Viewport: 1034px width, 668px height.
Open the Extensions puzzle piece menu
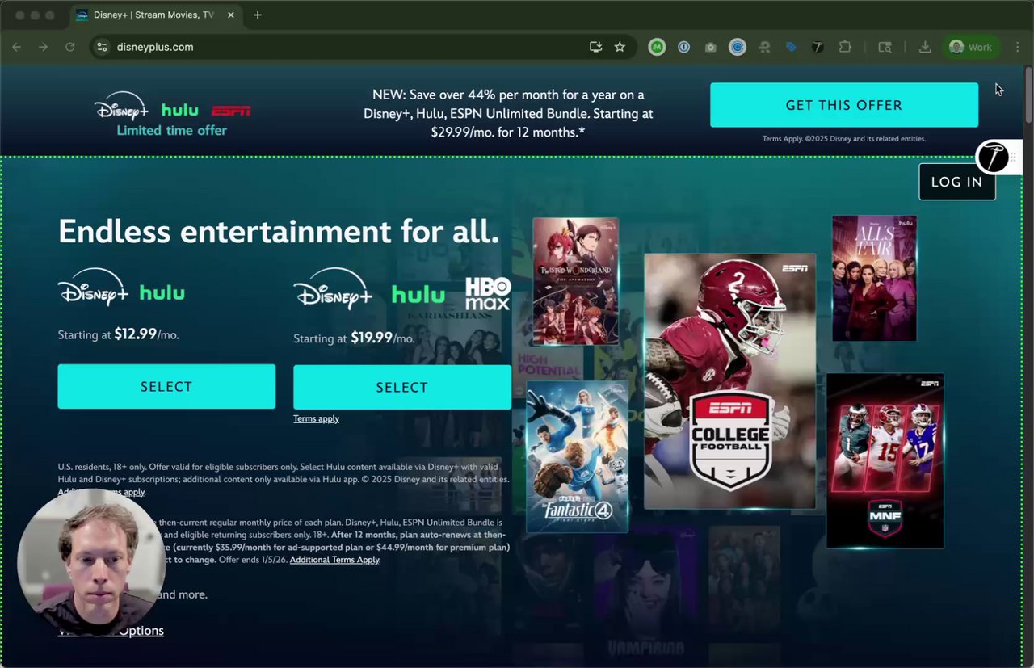pos(845,47)
